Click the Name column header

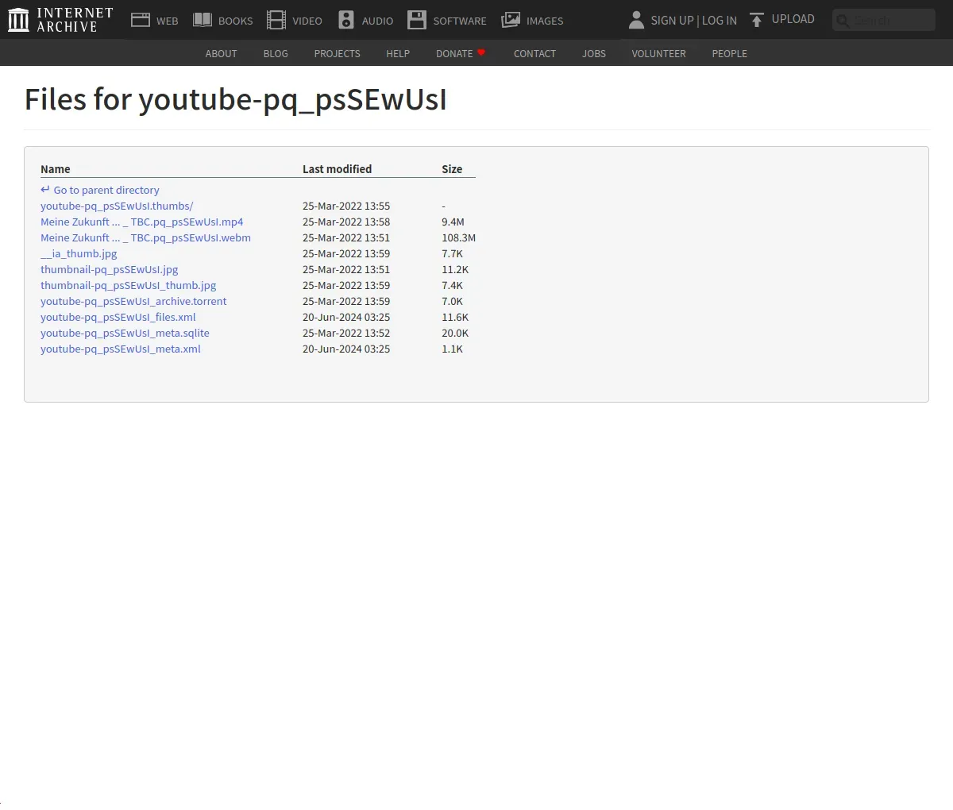click(56, 169)
